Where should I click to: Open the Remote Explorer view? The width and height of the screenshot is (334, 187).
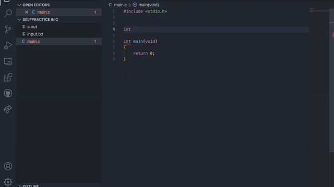(8, 62)
